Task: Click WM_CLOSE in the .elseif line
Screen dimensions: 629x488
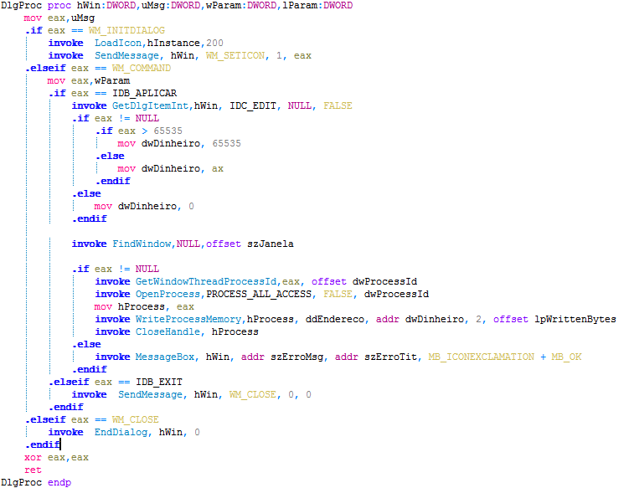Action: point(135,419)
